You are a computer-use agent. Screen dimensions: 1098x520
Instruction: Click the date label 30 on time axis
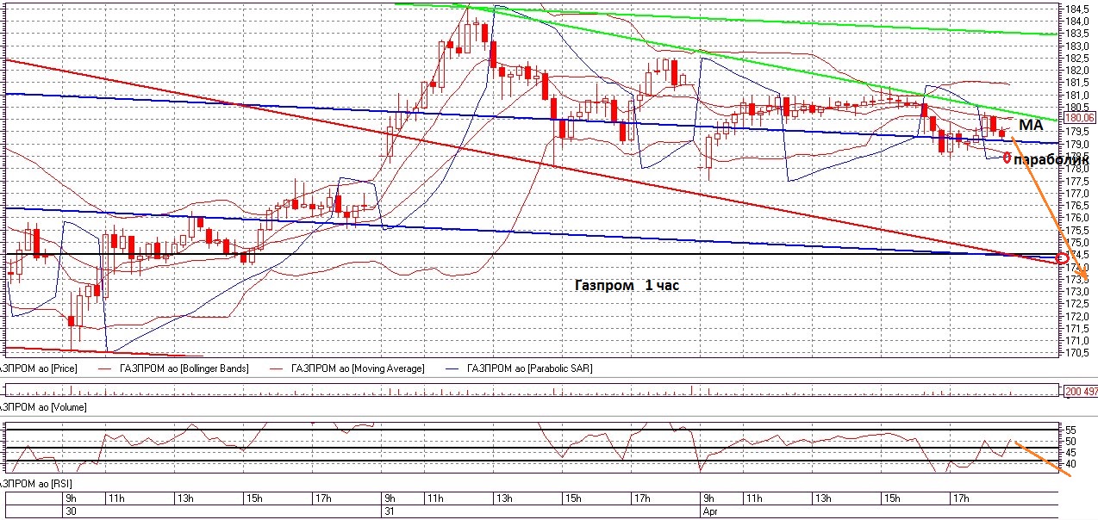70,511
